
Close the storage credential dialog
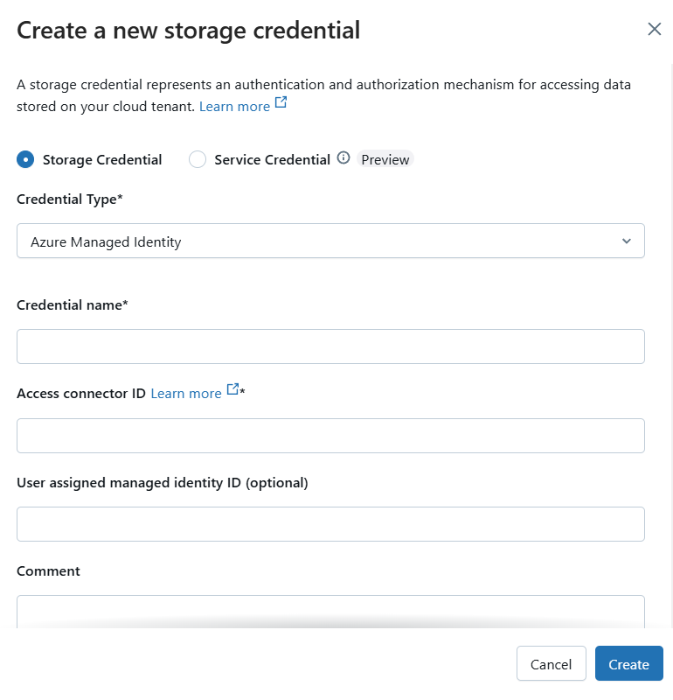[x=654, y=29]
